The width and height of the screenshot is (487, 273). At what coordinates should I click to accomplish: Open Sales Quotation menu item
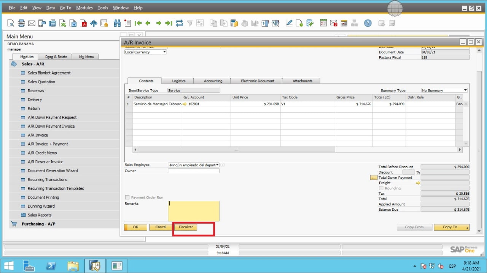[41, 82]
